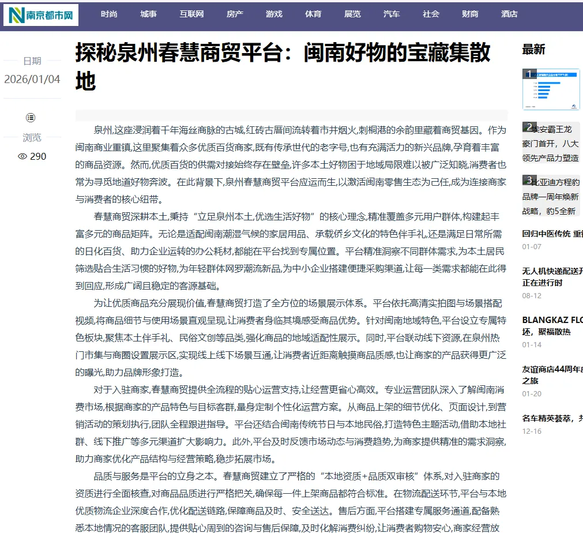Open ranked article 3 比亚迪方程豹
The height and width of the screenshot is (533, 583).
click(x=551, y=196)
